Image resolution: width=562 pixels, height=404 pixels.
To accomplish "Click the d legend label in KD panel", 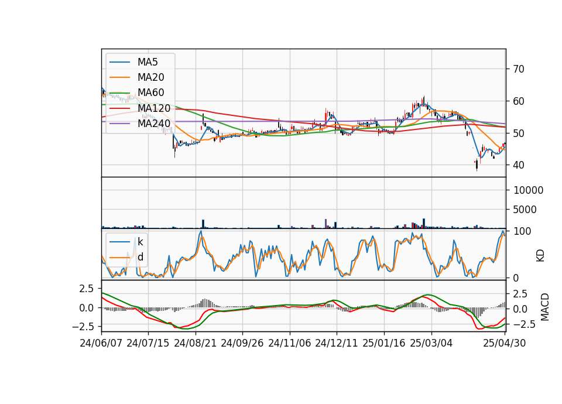I will click(140, 257).
